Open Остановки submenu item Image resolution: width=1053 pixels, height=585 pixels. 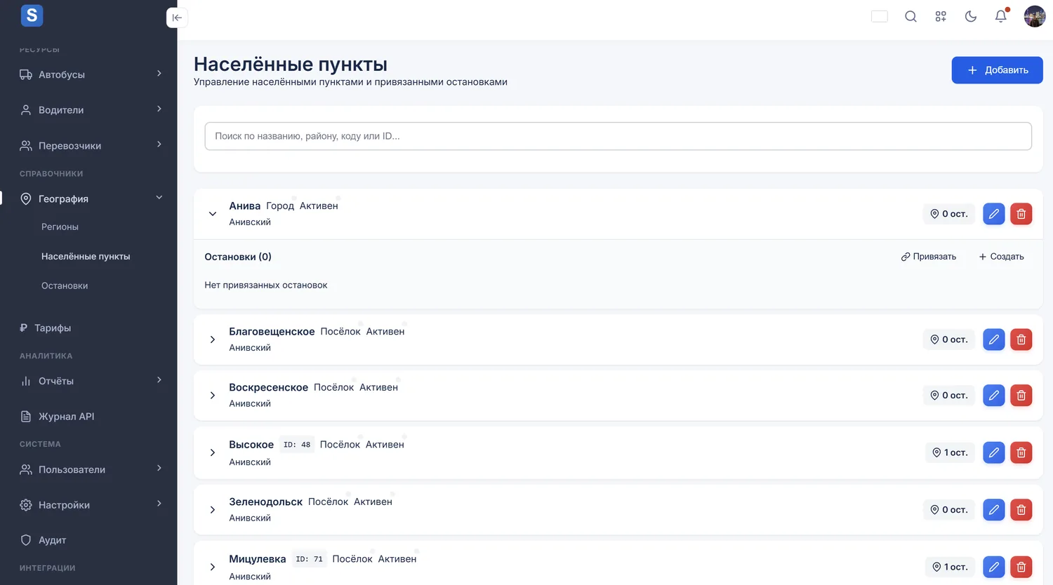point(65,285)
